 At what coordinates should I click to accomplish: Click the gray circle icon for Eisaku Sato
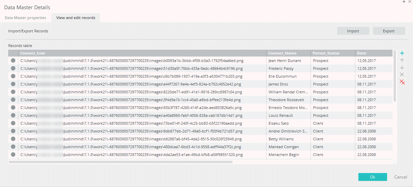coord(13,123)
